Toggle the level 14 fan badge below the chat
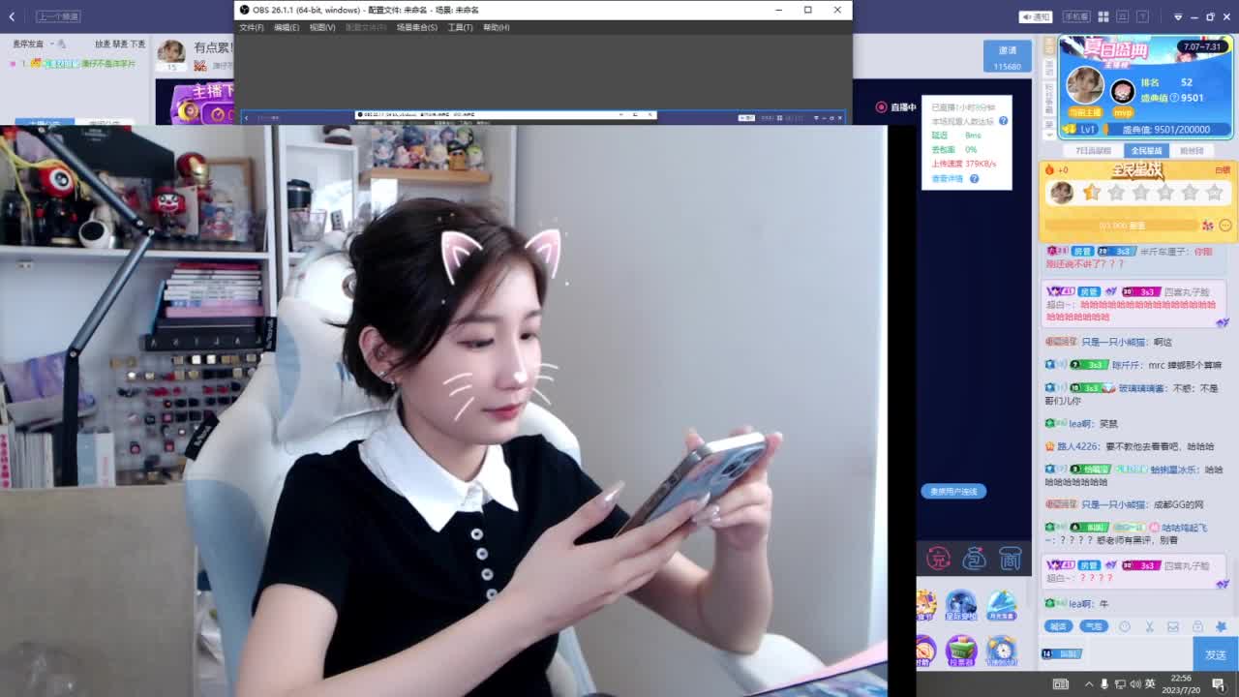Screen dimensions: 1239x697 1062,652
